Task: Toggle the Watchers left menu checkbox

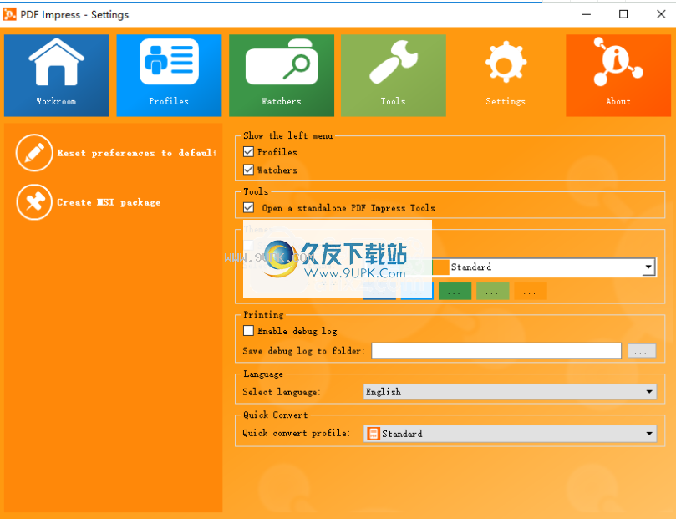Action: click(248, 170)
